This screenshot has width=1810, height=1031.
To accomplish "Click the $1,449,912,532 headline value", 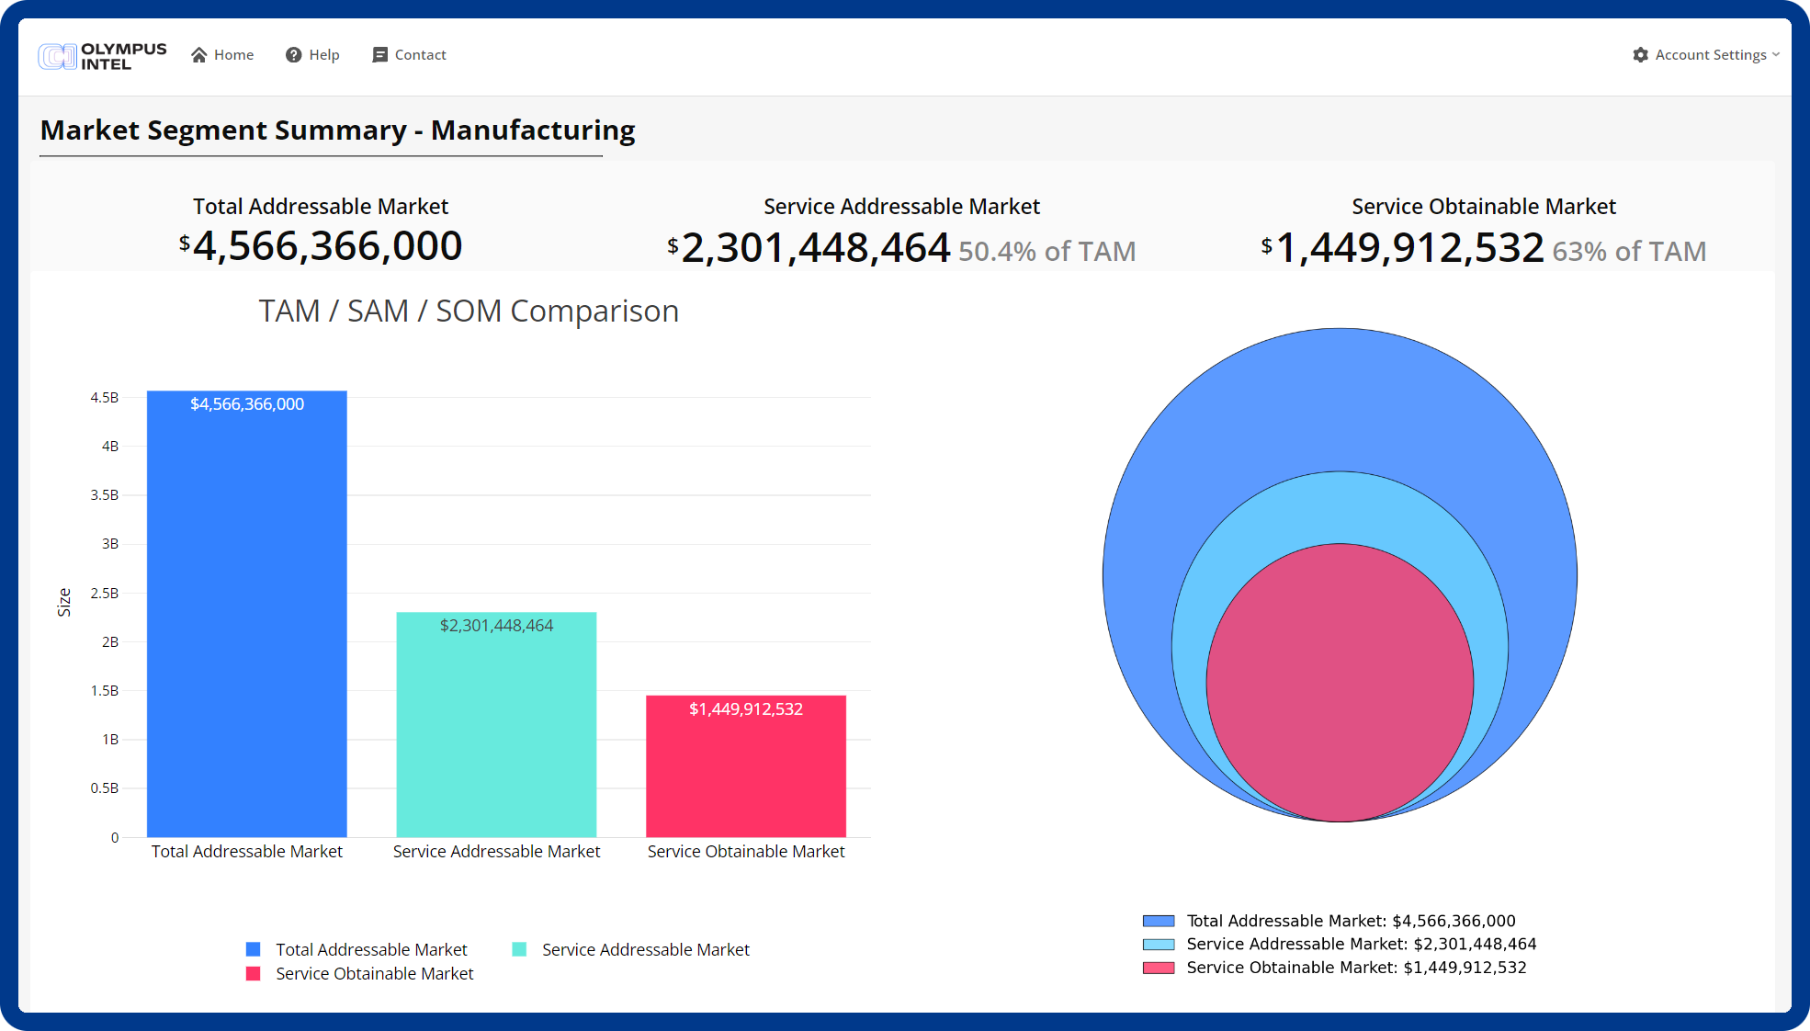I will (x=1402, y=247).
